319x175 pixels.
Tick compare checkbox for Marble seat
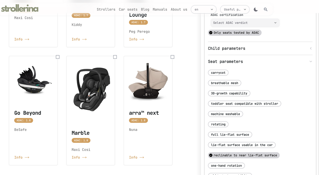pos(115,57)
